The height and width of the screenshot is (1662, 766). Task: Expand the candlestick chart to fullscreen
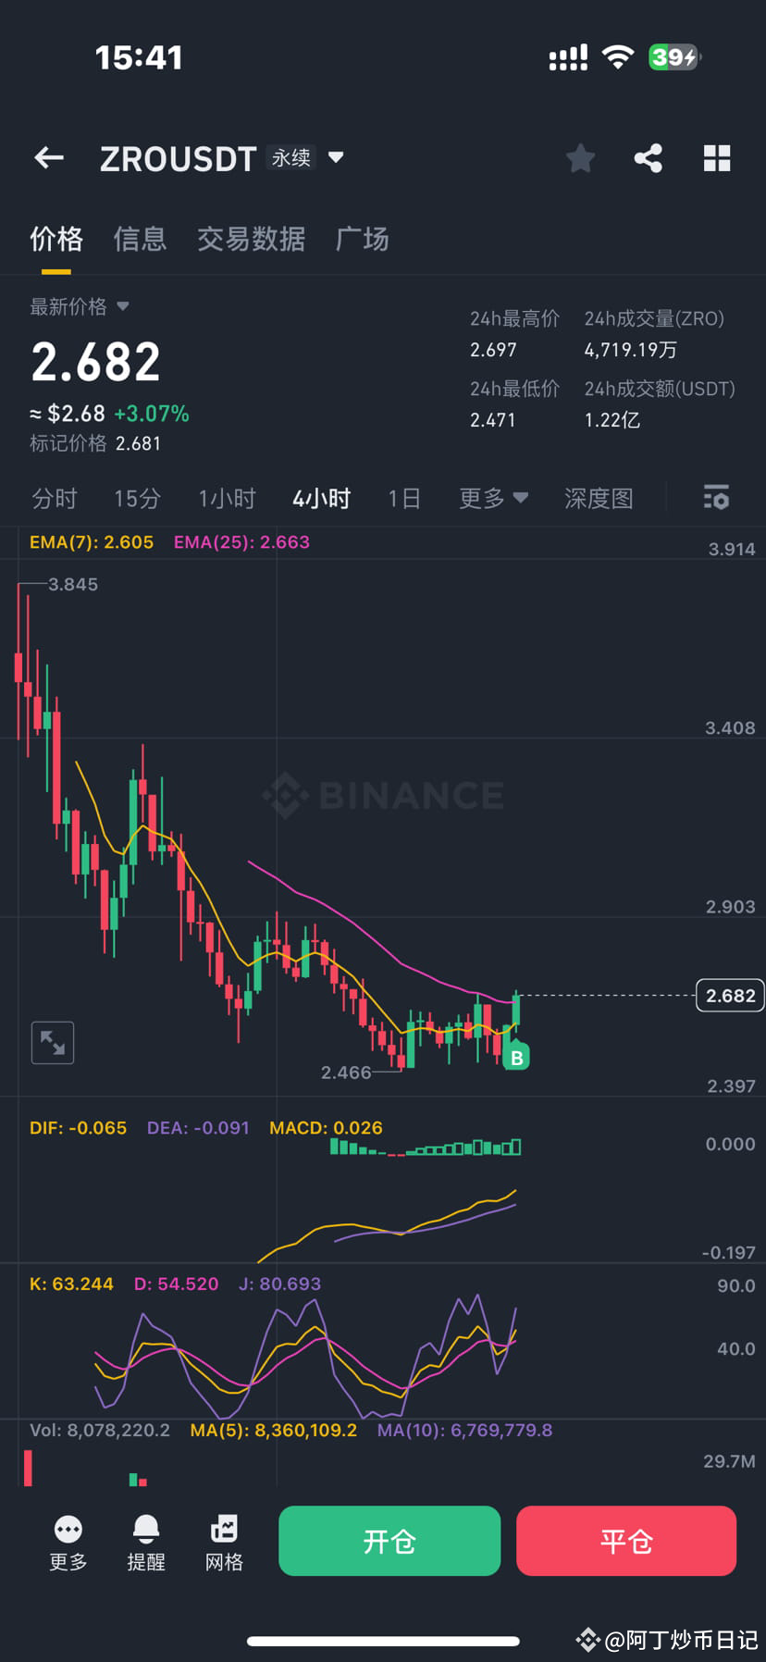(x=52, y=1042)
